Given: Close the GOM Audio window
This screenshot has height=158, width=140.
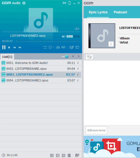Looking at the screenshot, I should click(x=79, y=3).
